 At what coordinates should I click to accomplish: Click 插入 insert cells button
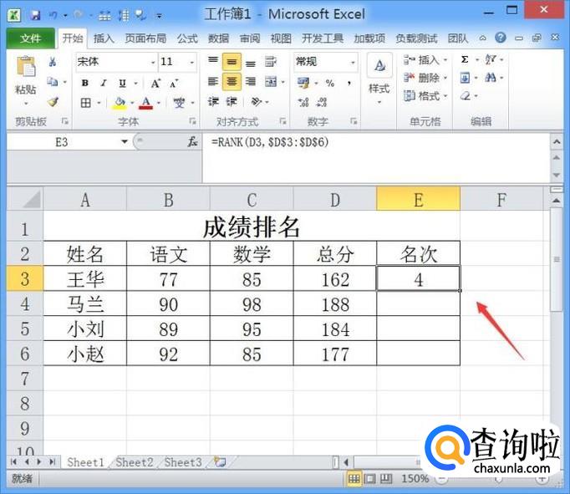tap(425, 59)
